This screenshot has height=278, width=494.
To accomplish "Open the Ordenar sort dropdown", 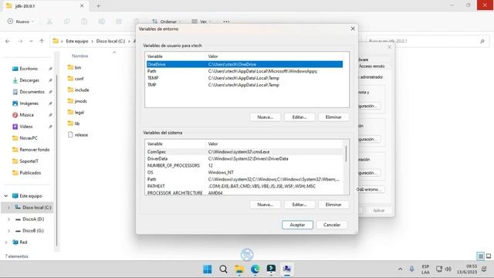I will 167,22.
